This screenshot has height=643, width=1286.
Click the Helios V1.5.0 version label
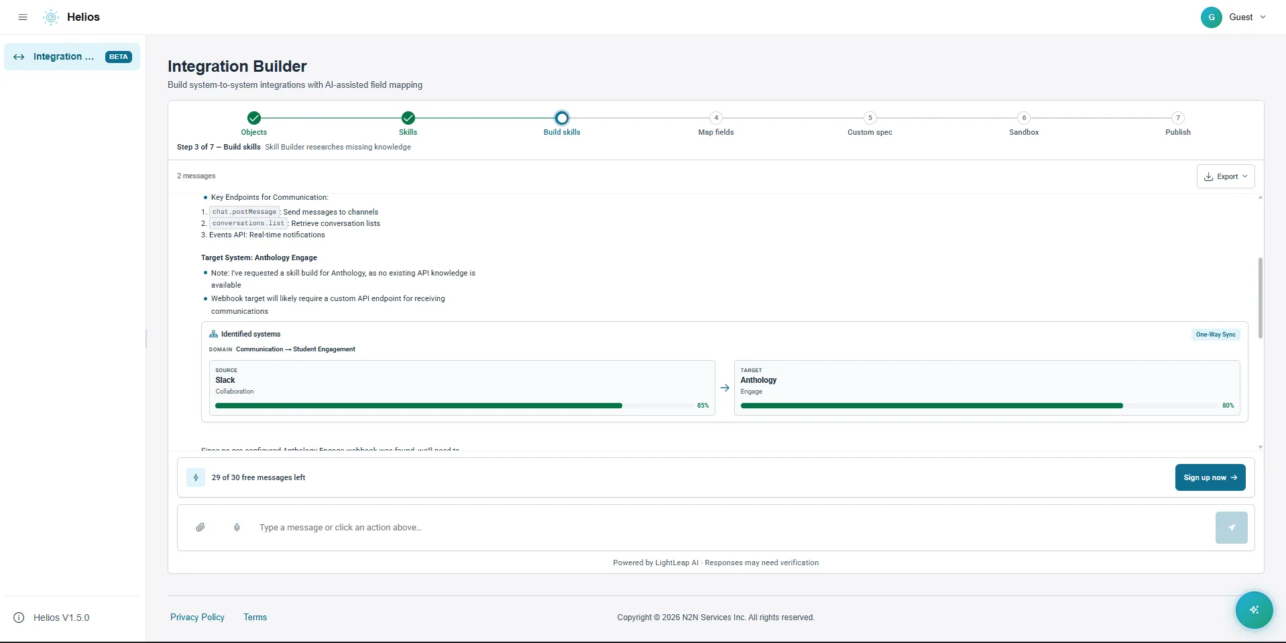(x=61, y=618)
